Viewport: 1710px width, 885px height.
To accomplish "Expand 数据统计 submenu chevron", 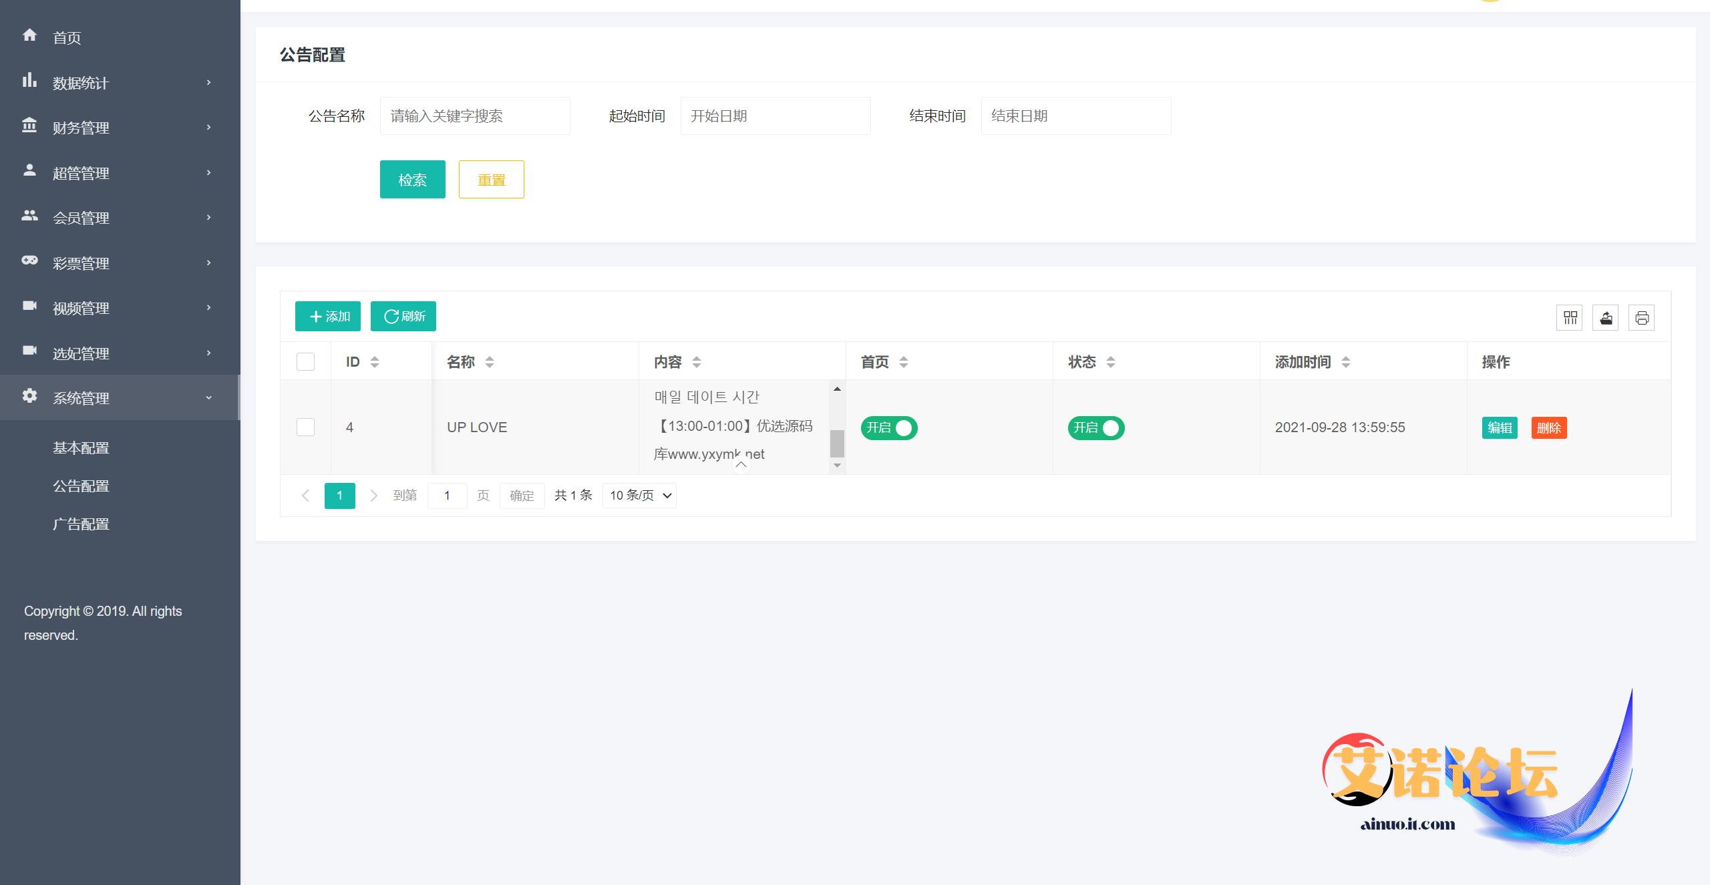I will click(209, 83).
